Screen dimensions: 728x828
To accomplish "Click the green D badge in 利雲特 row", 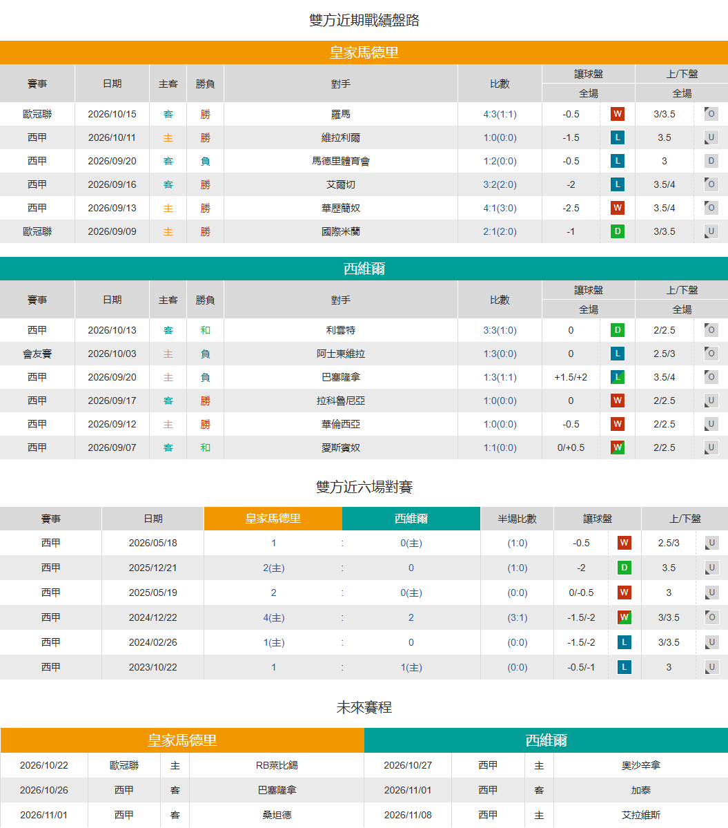I will (617, 330).
